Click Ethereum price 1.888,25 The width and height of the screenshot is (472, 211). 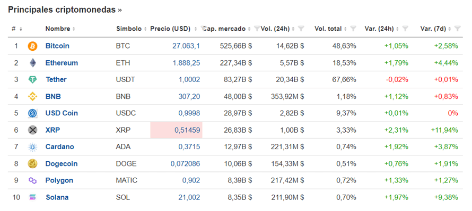coord(186,63)
